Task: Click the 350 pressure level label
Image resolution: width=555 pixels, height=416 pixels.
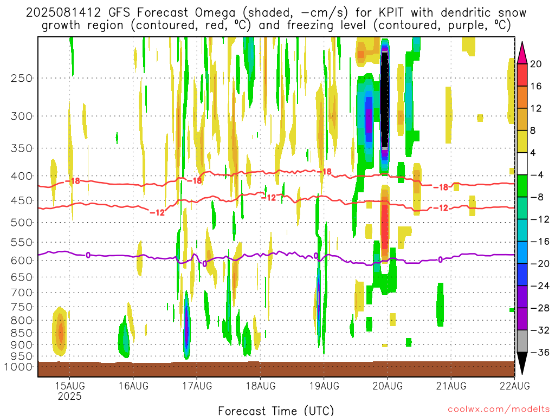Action: [x=22, y=148]
